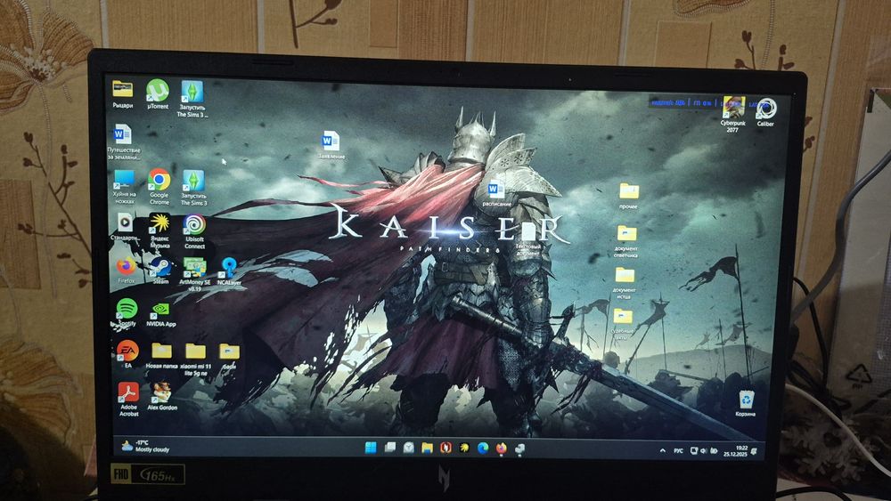The image size is (891, 501).
Task: Open Microsoft Edge from the taskbar
Action: click(482, 448)
